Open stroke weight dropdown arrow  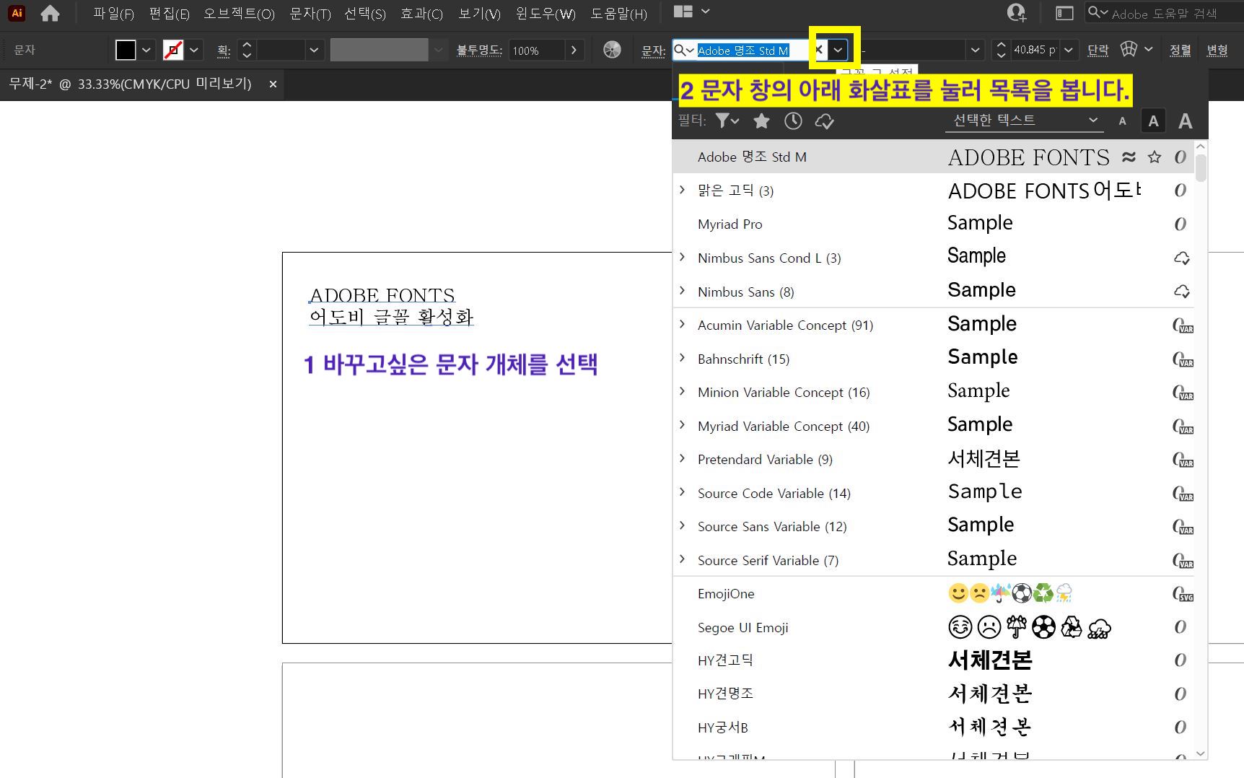pyautogui.click(x=313, y=50)
